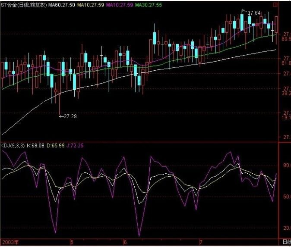291x247 pixels.
Task: Click the 20.0 level on KDJ axis
Action: tap(286, 228)
